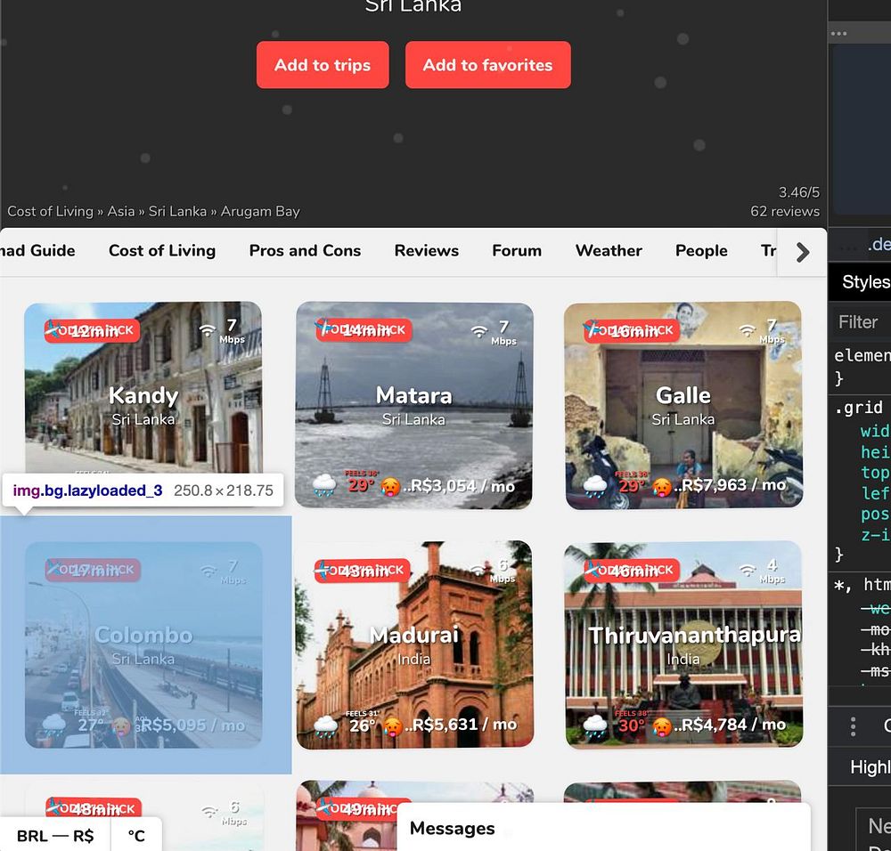Click the R$5,631 / mo price on Madurai
The image size is (891, 851).
coord(464,725)
